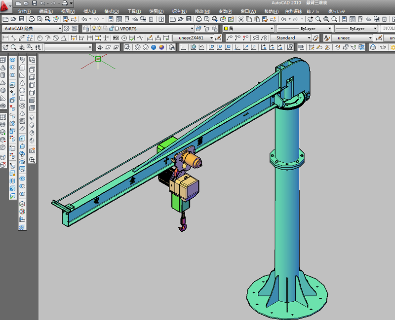Select the Cut scissors icon
Viewport: 395px width, 320px height.
click(x=241, y=19)
